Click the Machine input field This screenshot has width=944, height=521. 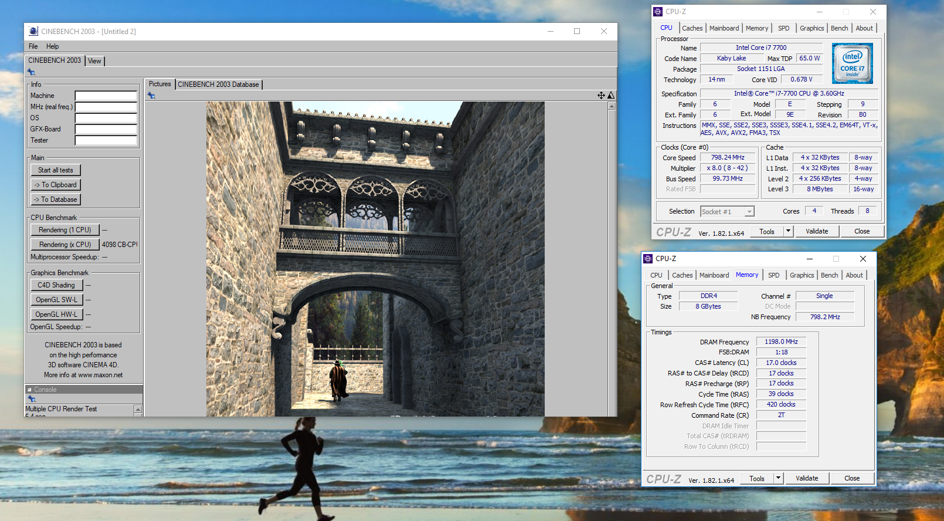(x=106, y=96)
